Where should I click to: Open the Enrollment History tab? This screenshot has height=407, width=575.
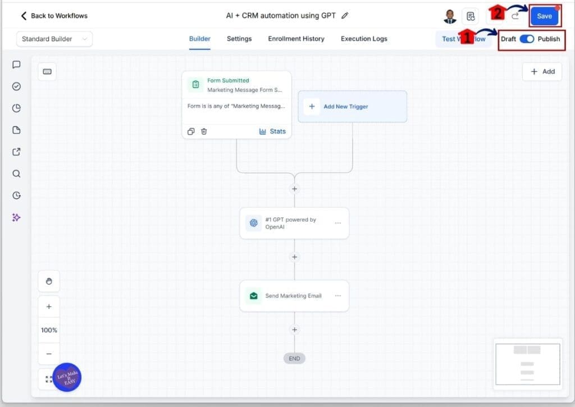click(296, 39)
